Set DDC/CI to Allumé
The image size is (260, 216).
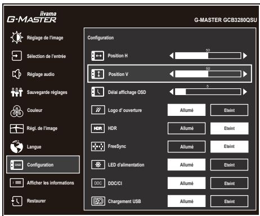coord(186,183)
